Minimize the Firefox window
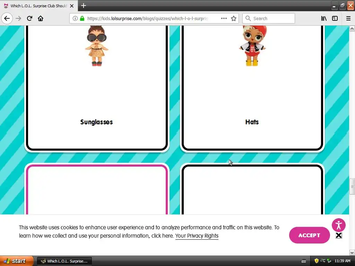Screen dimensions: 355x266 [x=334, y=6]
